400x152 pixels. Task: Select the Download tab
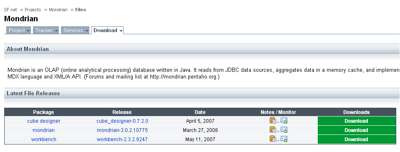tap(107, 30)
